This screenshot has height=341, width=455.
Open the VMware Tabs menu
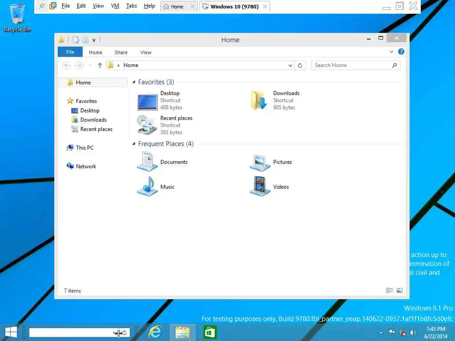131,6
